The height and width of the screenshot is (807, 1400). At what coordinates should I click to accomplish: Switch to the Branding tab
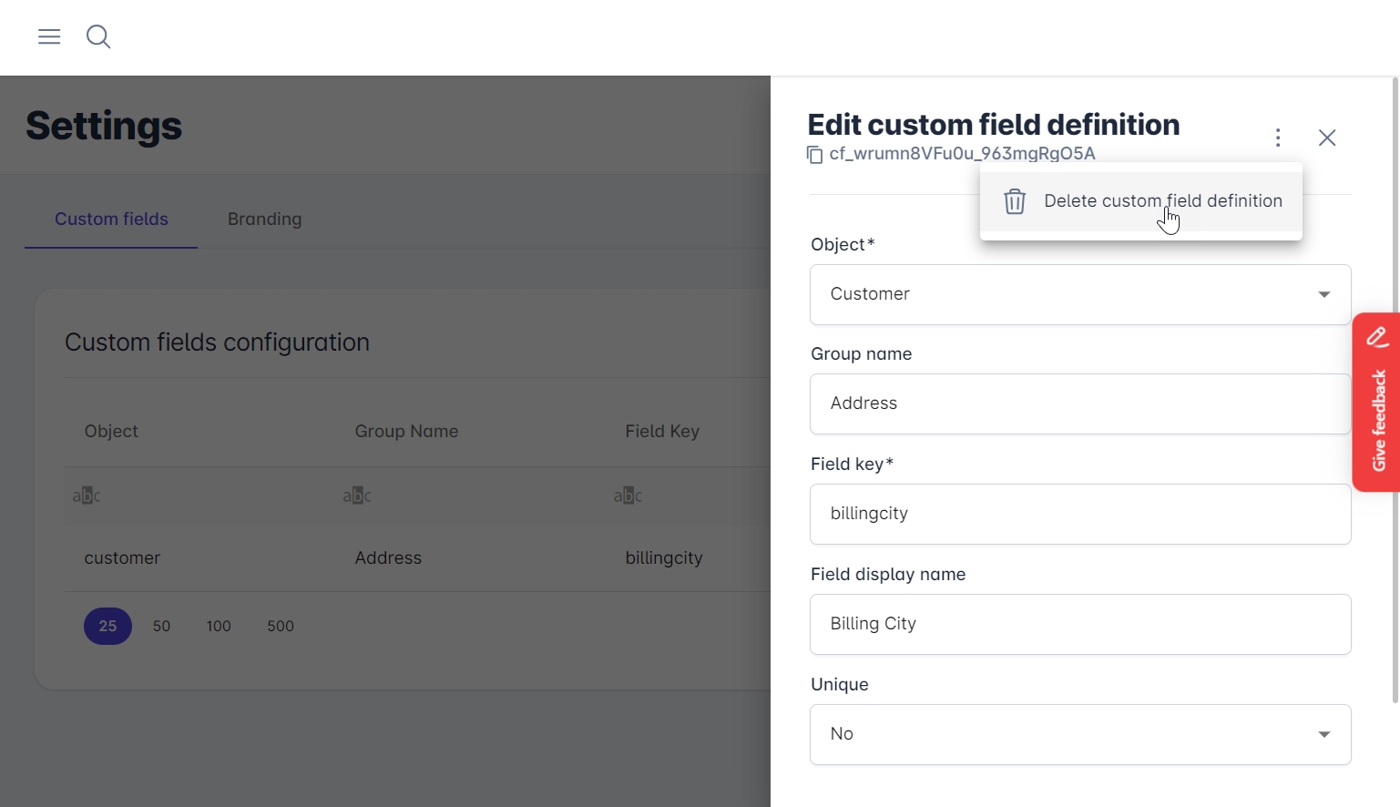pos(264,219)
